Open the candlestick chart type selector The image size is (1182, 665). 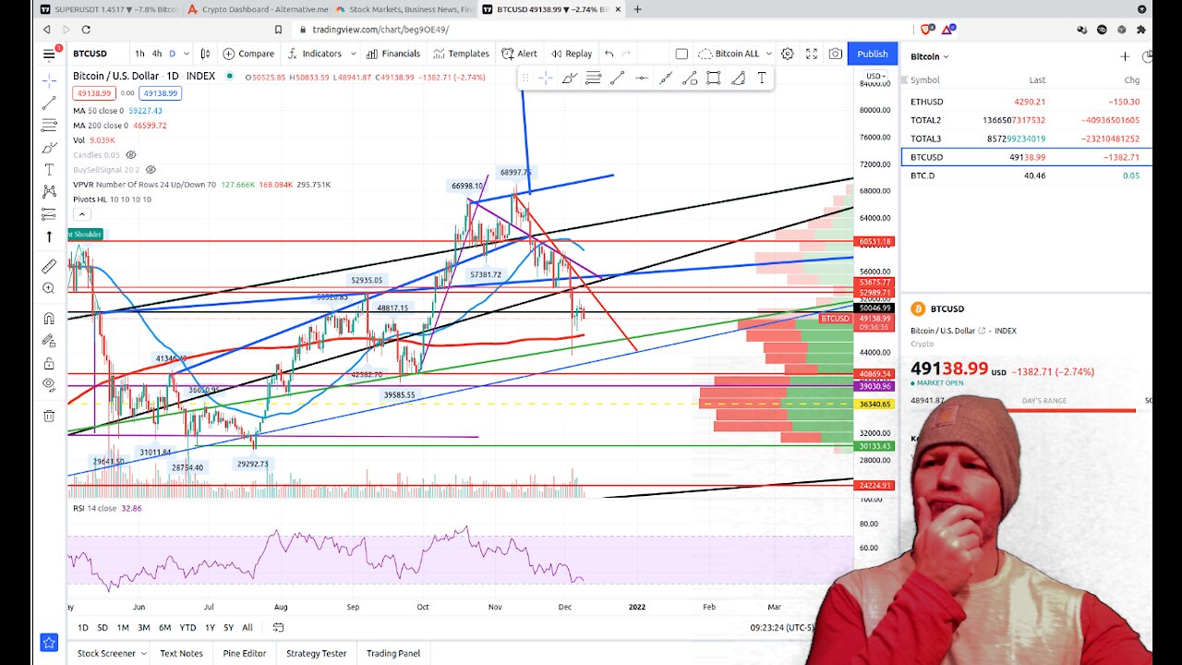pos(205,54)
